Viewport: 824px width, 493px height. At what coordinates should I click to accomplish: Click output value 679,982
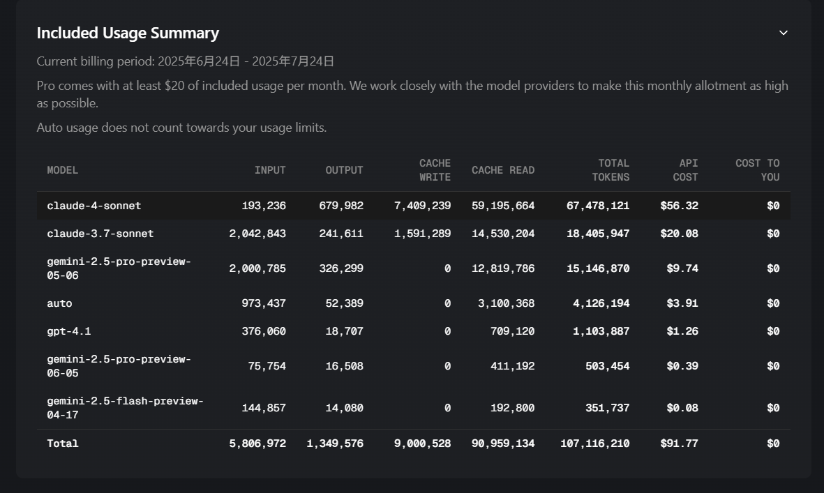[341, 206]
